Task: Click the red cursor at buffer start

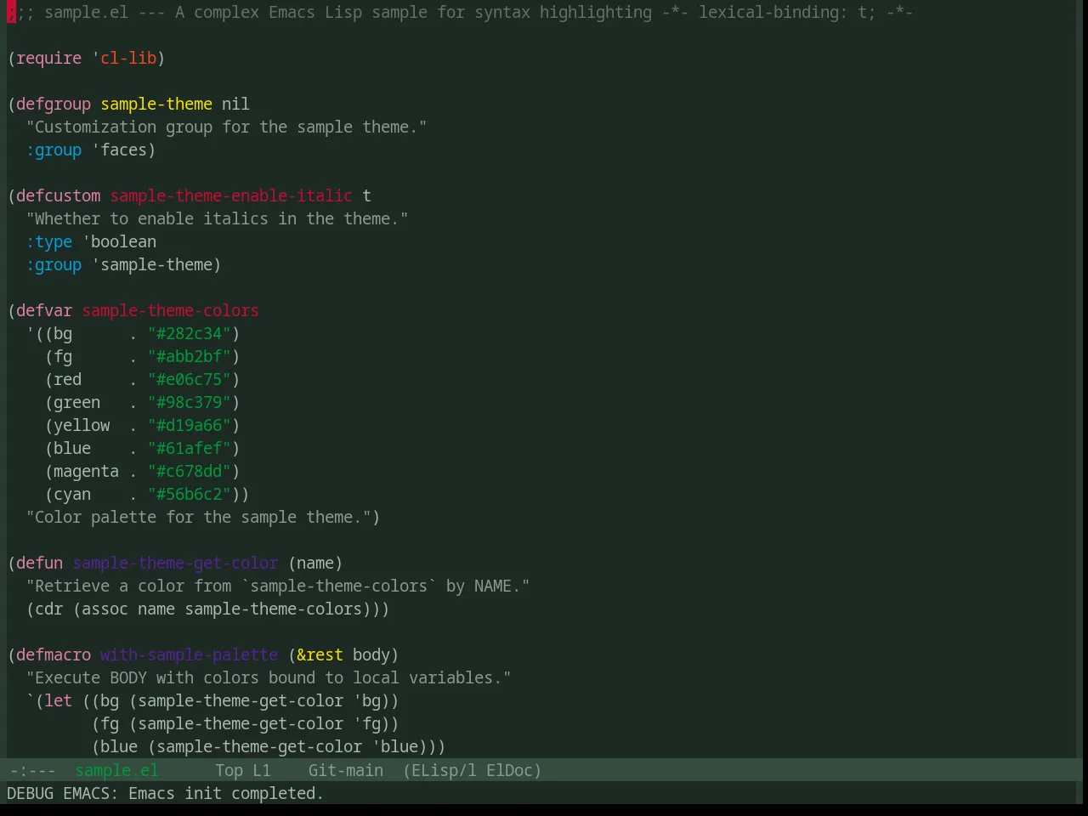Action: click(11, 12)
